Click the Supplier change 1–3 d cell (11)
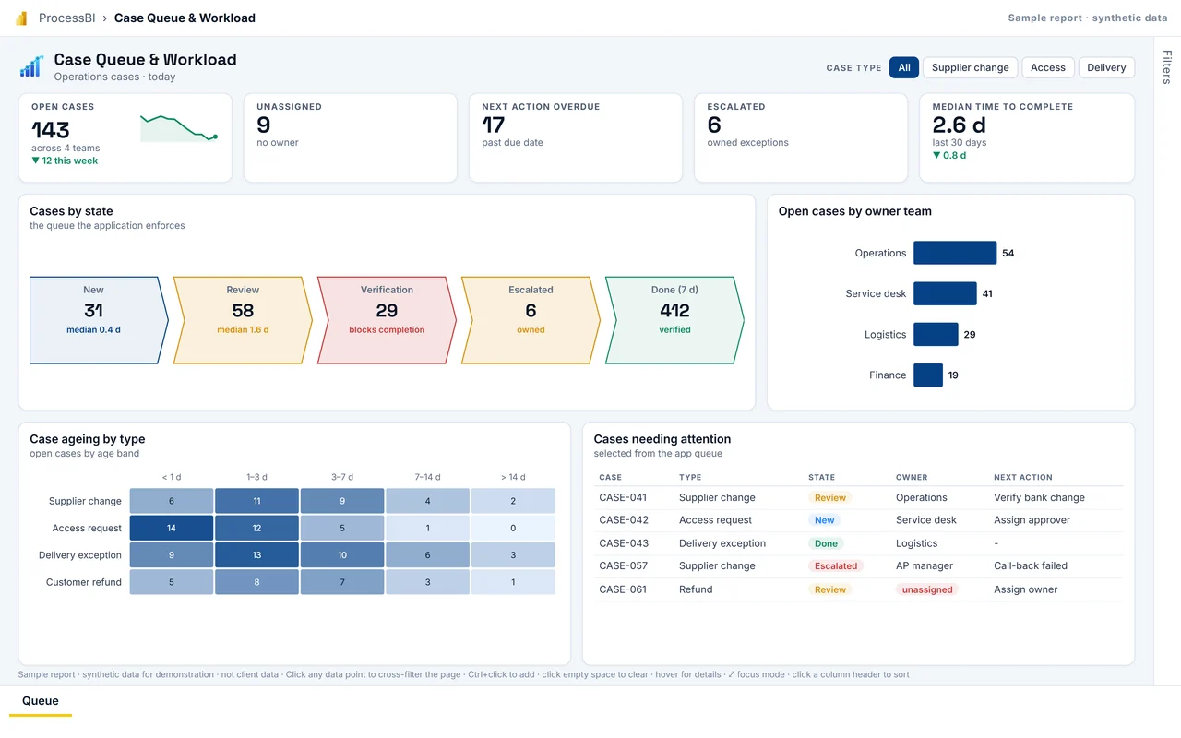 [256, 501]
